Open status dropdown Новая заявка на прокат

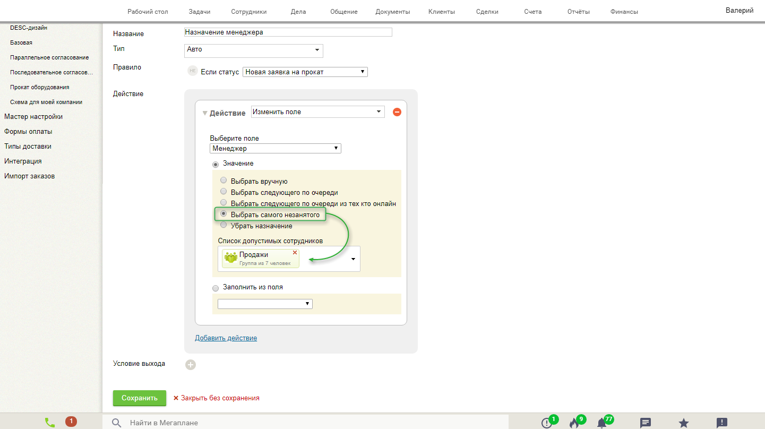click(x=305, y=72)
